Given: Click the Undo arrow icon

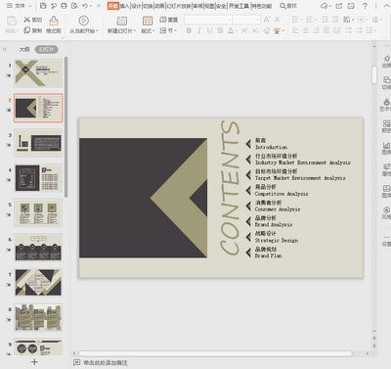Looking at the screenshot, I should coord(85,6).
